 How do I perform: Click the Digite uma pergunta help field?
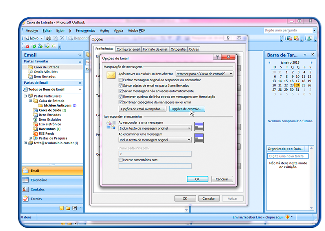click(x=288, y=30)
